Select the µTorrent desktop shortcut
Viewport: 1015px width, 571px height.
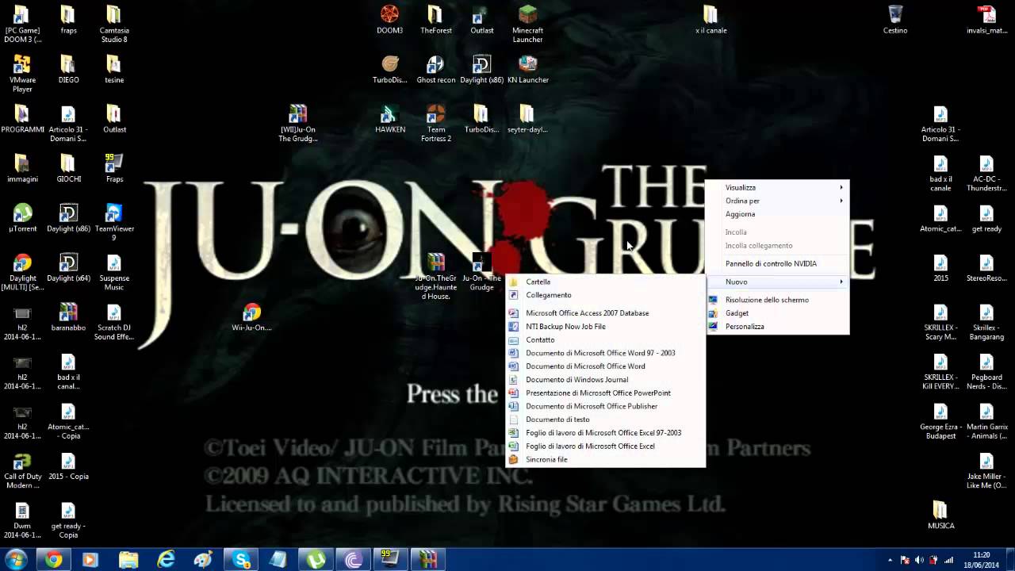[x=22, y=217]
